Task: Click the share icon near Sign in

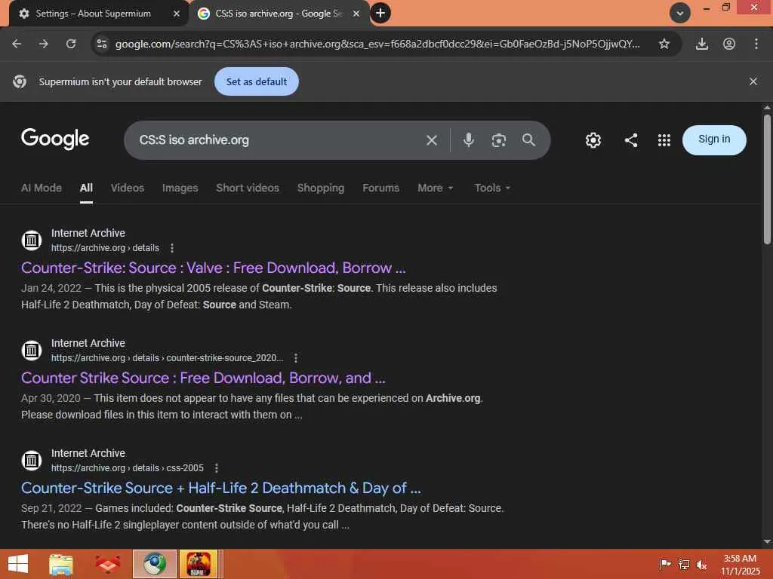Action: coord(631,140)
